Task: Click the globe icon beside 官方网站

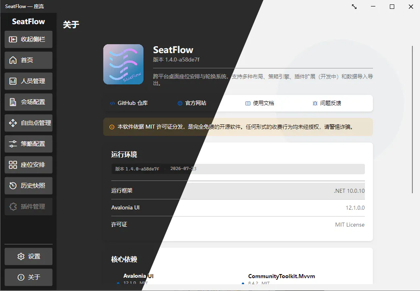Action: click(x=180, y=103)
